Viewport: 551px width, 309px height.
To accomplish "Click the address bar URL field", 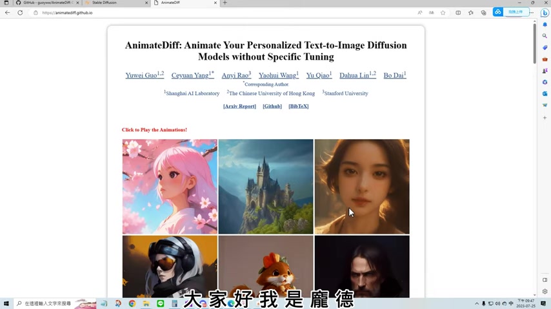I will click(225, 13).
